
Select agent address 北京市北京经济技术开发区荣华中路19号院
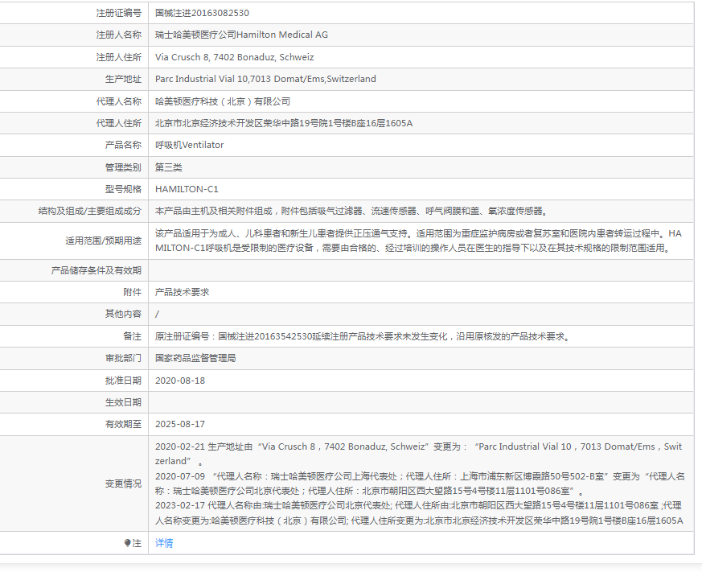click(x=242, y=123)
